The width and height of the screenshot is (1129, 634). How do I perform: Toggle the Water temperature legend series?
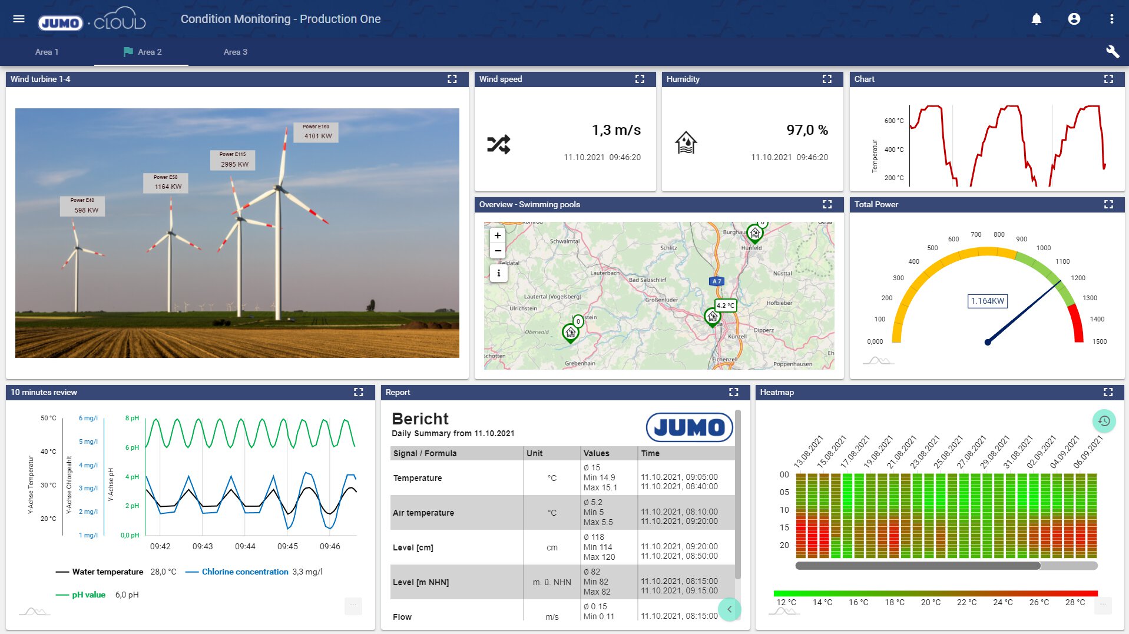107,572
